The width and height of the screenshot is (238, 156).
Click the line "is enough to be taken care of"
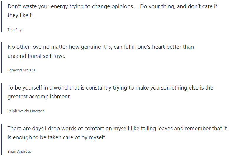click(x=56, y=137)
